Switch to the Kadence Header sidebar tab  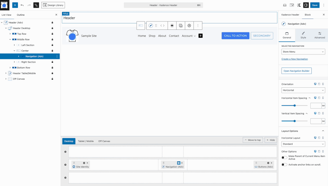[x=290, y=15]
